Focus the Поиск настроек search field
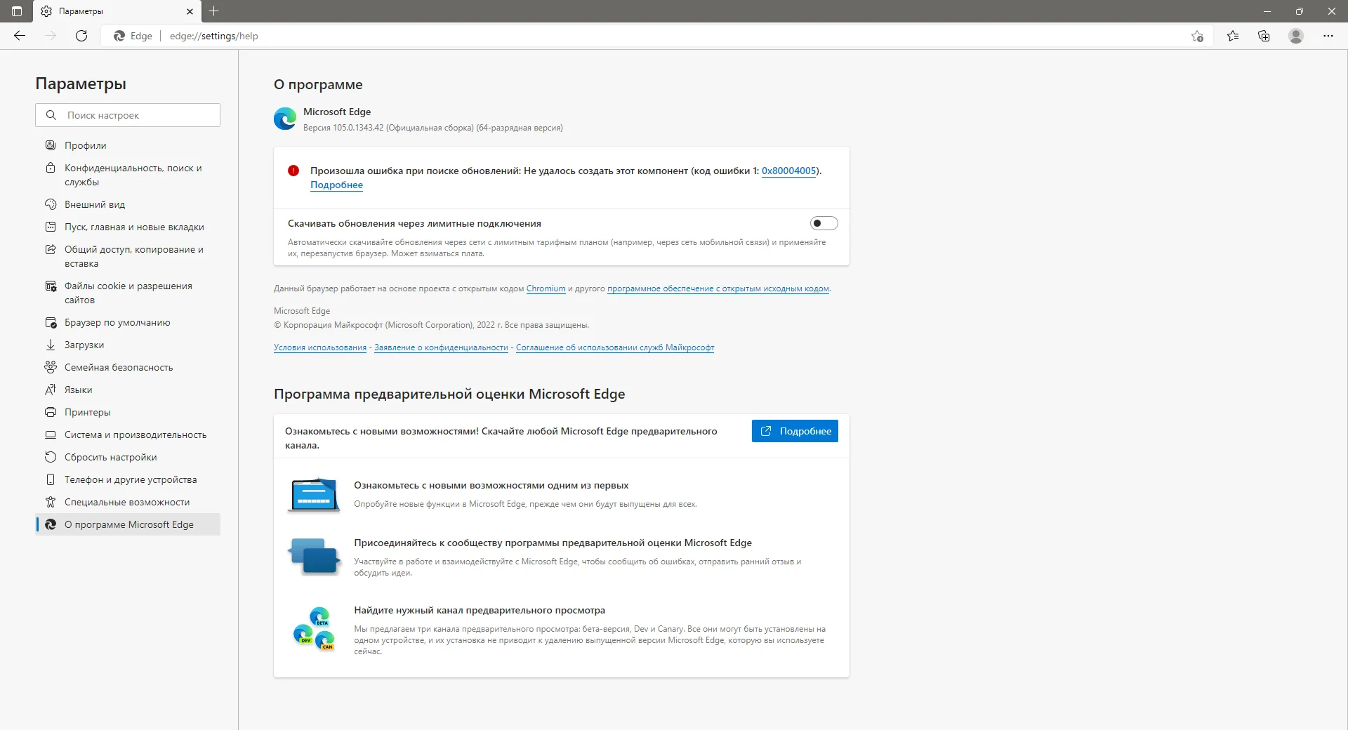 [128, 115]
